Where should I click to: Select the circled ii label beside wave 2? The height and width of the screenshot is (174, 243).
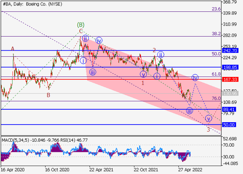pos(161,55)
